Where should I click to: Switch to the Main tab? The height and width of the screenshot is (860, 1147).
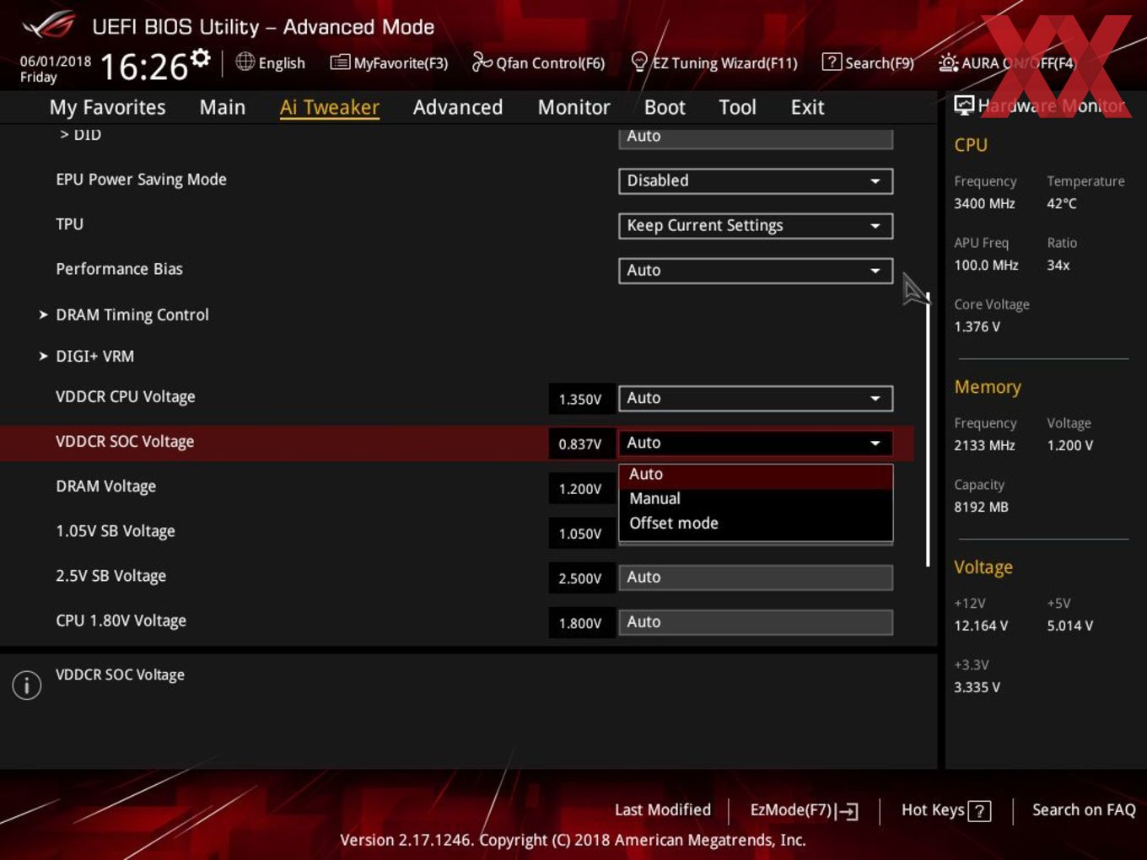point(223,107)
